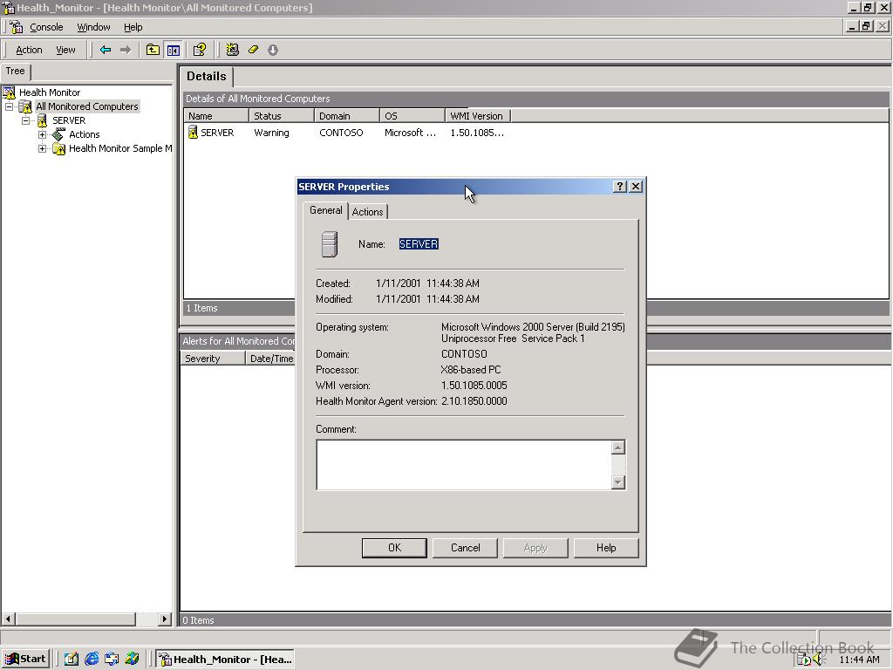Sort by the Status column header
The width and height of the screenshot is (893, 670).
click(282, 116)
